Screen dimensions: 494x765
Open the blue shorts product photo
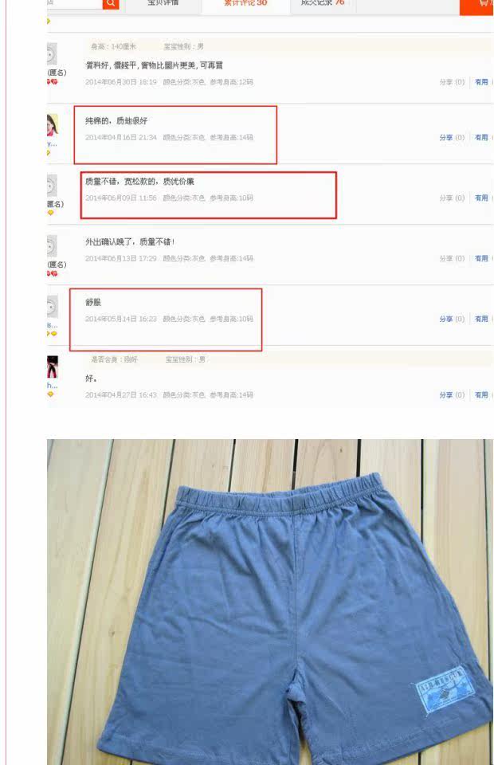pyautogui.click(x=269, y=602)
